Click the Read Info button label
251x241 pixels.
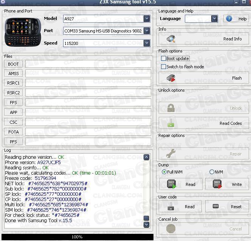click(232, 39)
